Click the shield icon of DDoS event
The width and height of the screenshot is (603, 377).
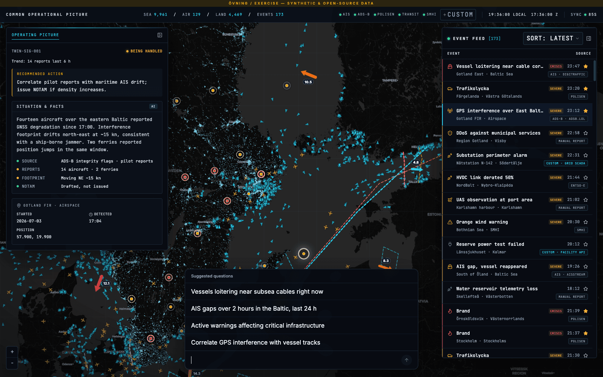[450, 133]
